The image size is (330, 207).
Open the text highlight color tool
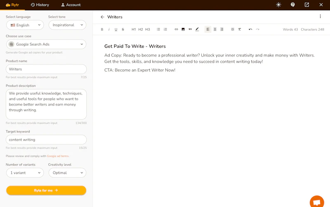(x=197, y=29)
